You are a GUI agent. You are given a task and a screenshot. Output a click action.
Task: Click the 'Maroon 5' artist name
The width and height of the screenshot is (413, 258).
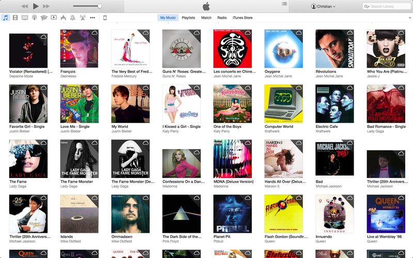273,186
